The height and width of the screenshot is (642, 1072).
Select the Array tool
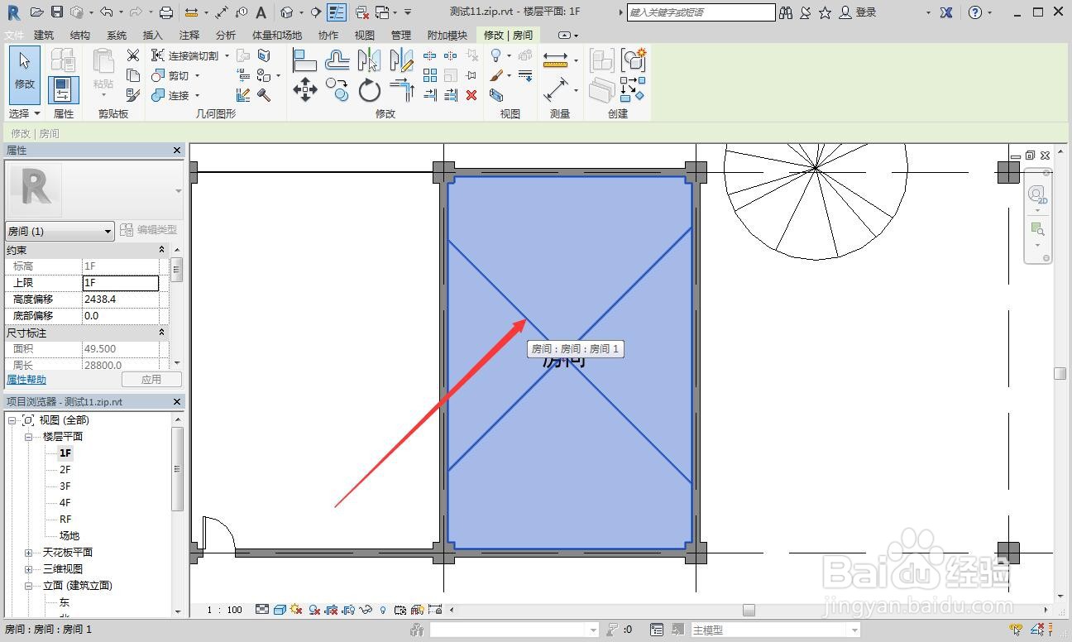(430, 75)
